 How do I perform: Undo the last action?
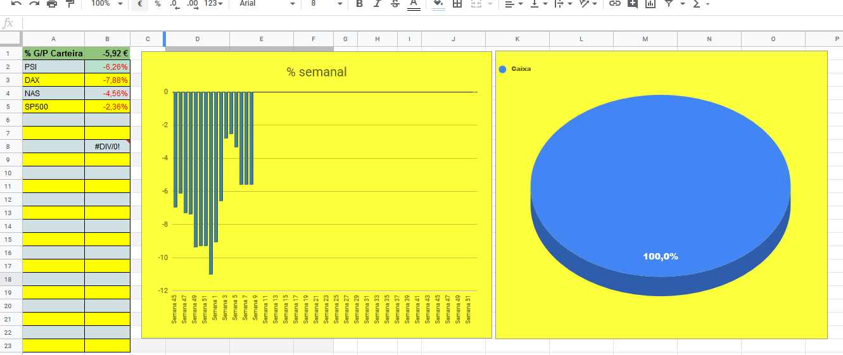[16, 4]
